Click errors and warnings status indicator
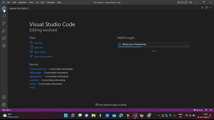The image size is (214, 120). 6,110
